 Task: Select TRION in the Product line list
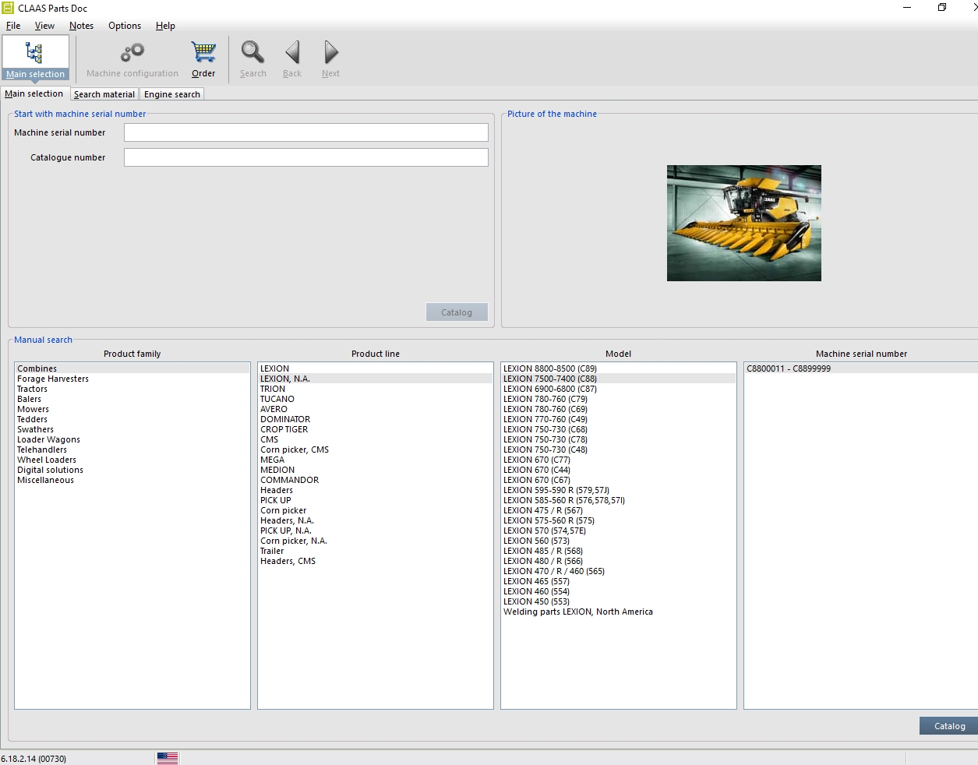pos(272,389)
